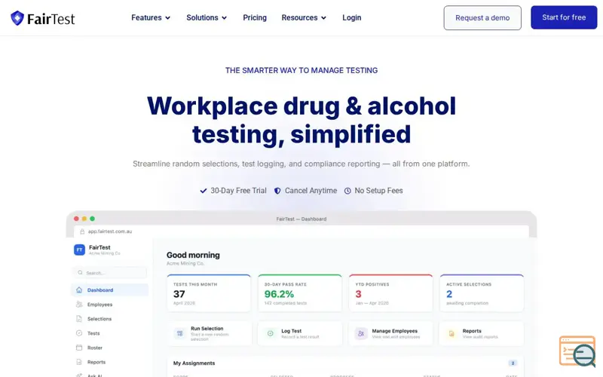
Task: Expand the Solutions dropdown
Action: pos(207,17)
